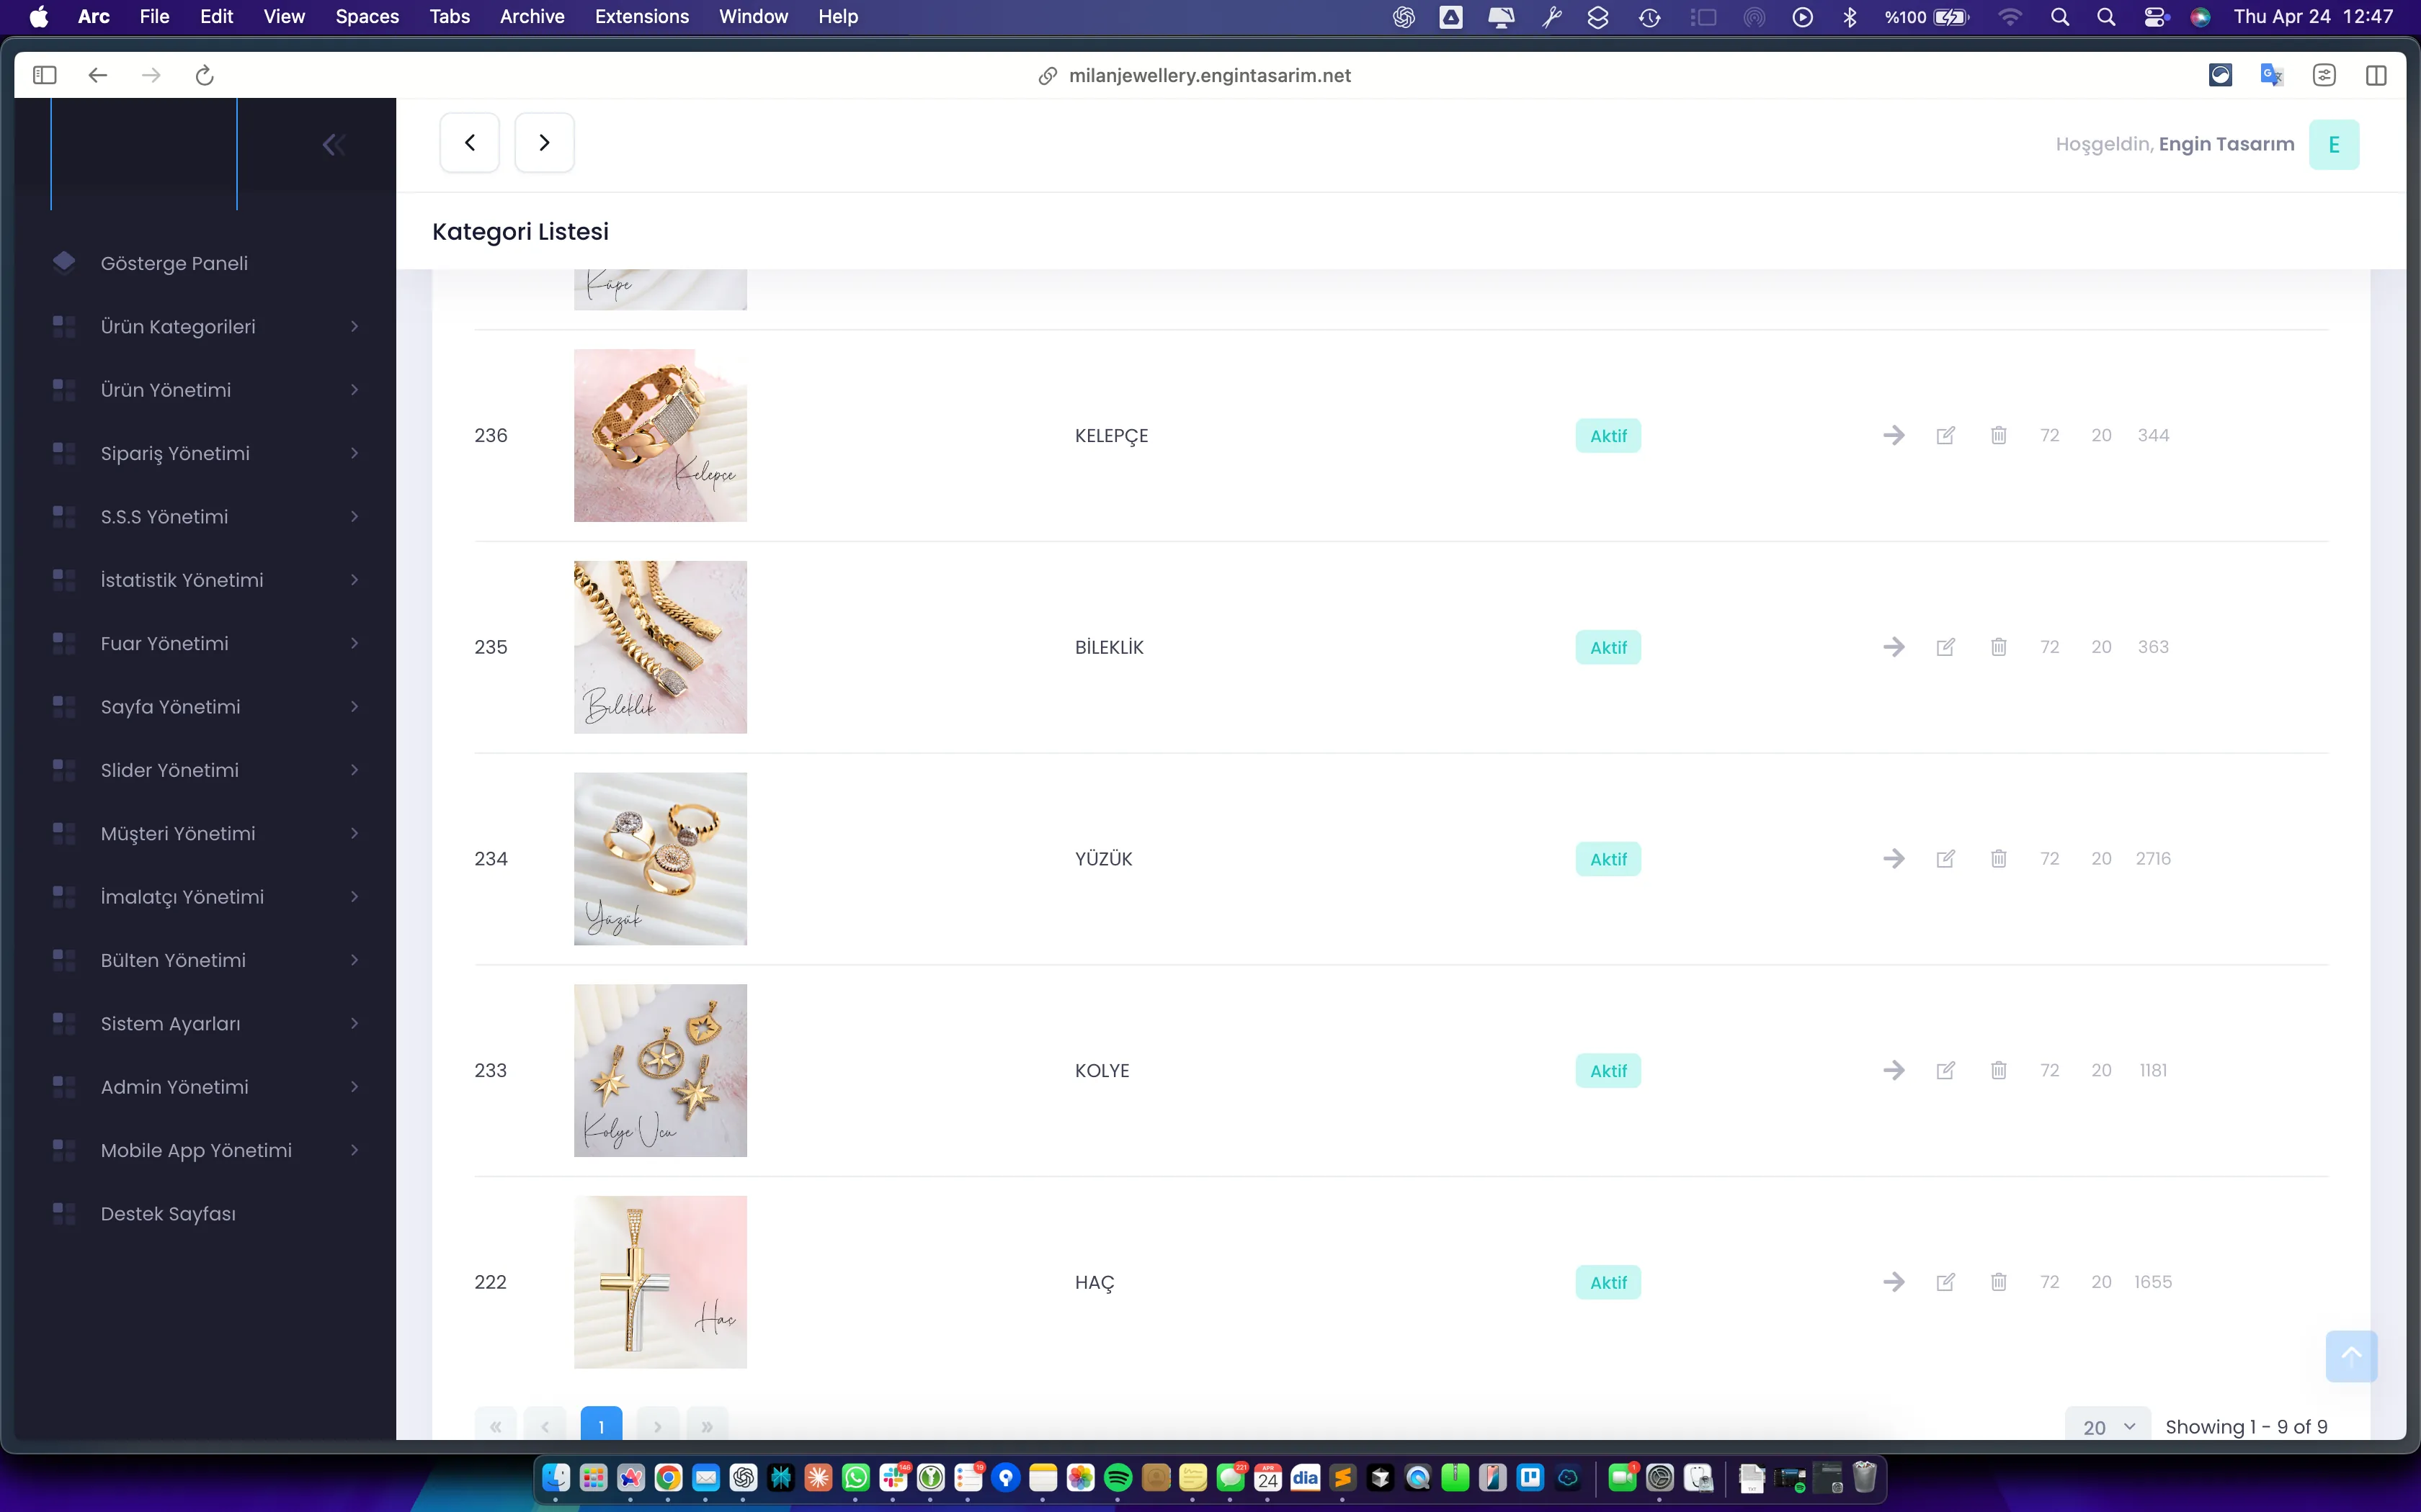
Task: Open Finder from the Dock
Action: 556,1477
